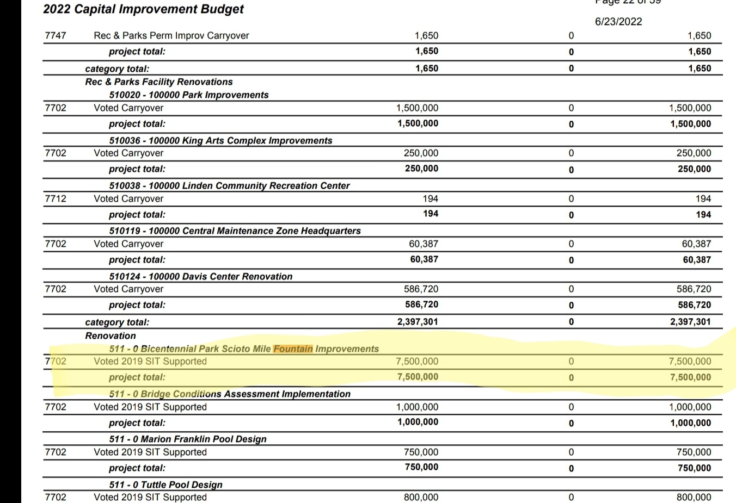This screenshot has width=736, height=503.
Task: Select the '2022 Capital Improvement Budget' title
Action: click(143, 9)
